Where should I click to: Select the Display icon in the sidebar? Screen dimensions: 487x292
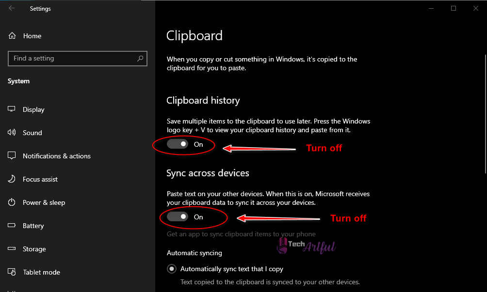(x=11, y=109)
